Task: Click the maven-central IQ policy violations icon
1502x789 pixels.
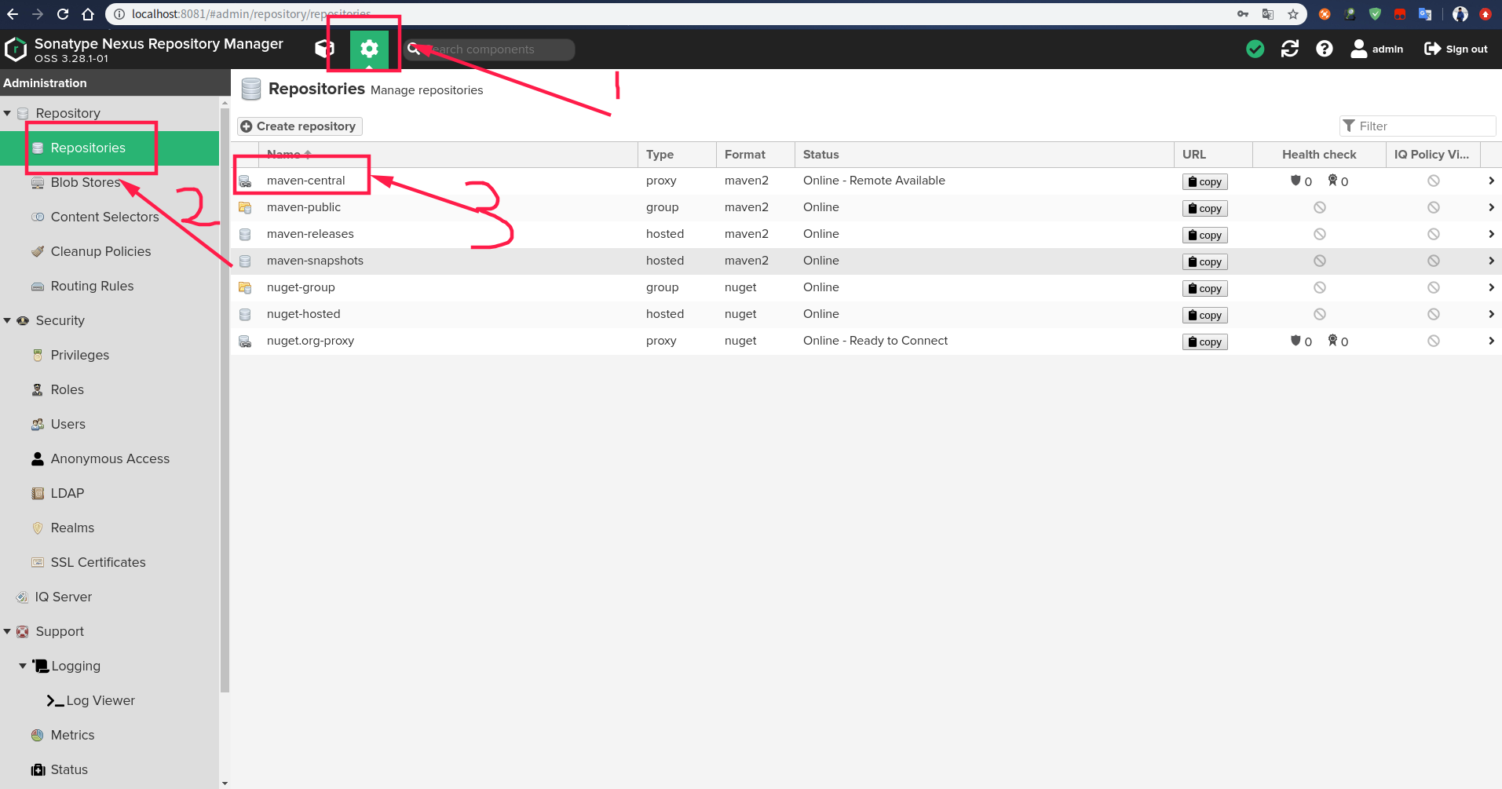Action: point(1434,181)
